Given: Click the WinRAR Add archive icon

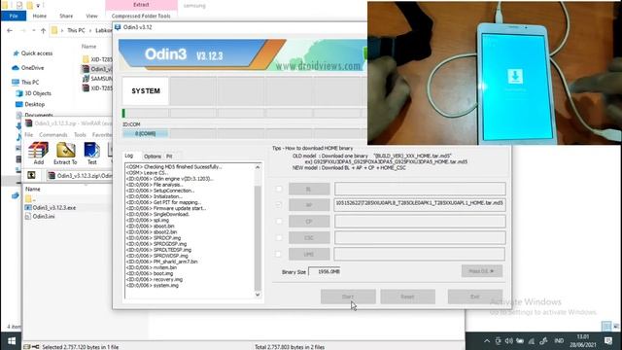Looking at the screenshot, I should pyautogui.click(x=39, y=154).
